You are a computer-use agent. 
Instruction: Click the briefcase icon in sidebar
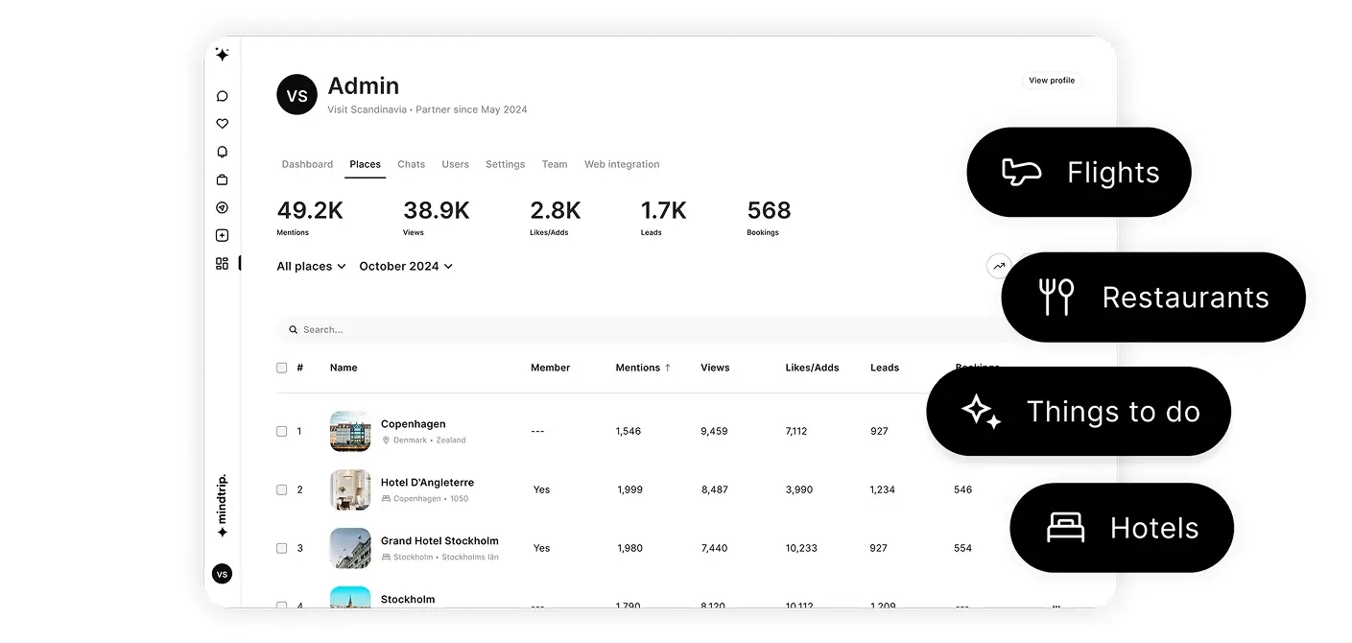tap(223, 179)
